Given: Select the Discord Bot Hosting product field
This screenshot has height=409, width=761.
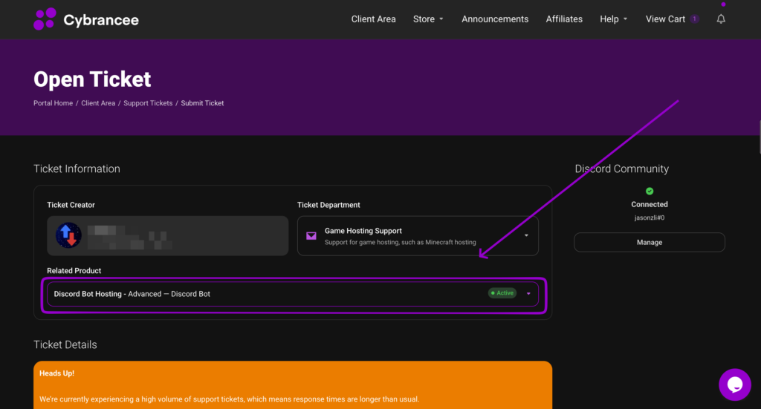Looking at the screenshot, I should [x=293, y=294].
